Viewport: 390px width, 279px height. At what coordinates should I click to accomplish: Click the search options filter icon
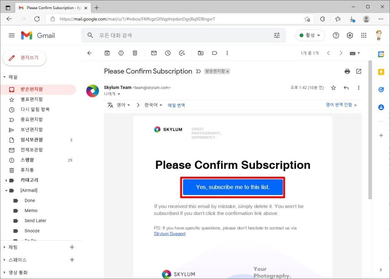[x=277, y=35]
